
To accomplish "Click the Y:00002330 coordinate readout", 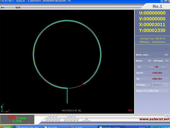I will tap(152, 30).
